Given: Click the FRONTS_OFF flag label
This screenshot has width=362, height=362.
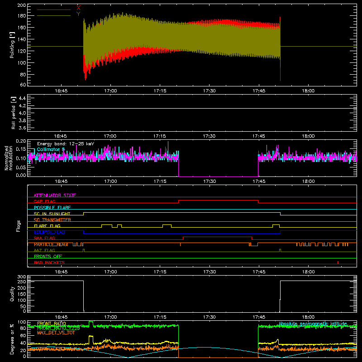Looking at the screenshot, I should (x=48, y=257).
